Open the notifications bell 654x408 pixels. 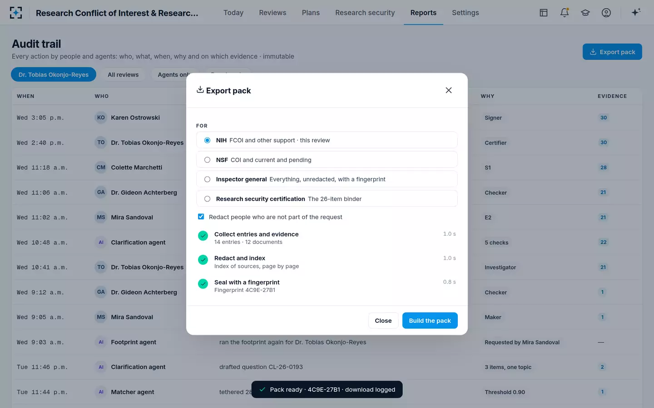click(565, 13)
